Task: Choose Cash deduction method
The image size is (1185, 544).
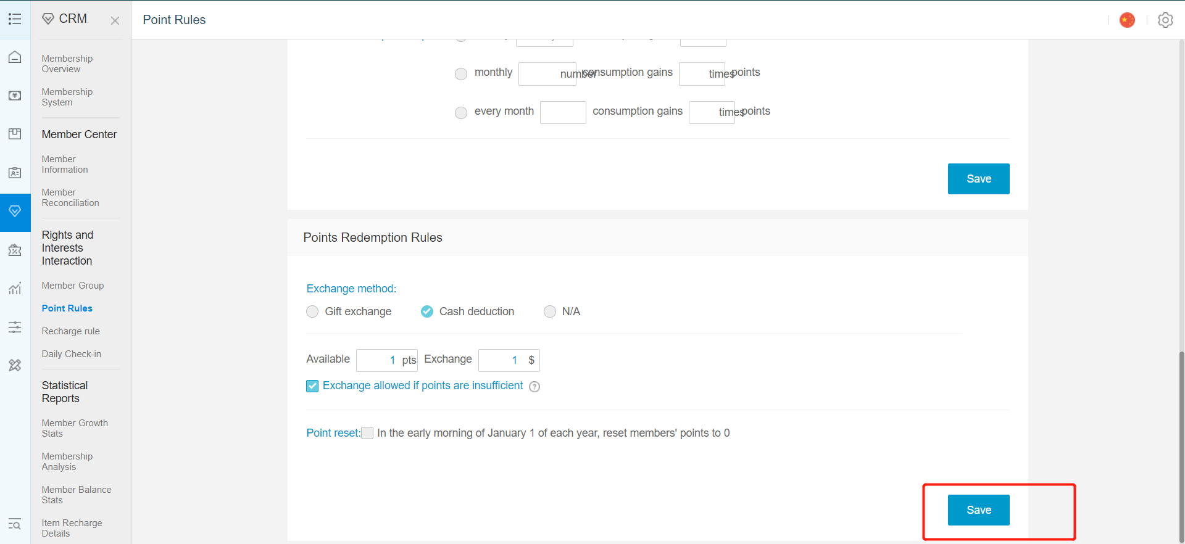Action: (x=427, y=311)
